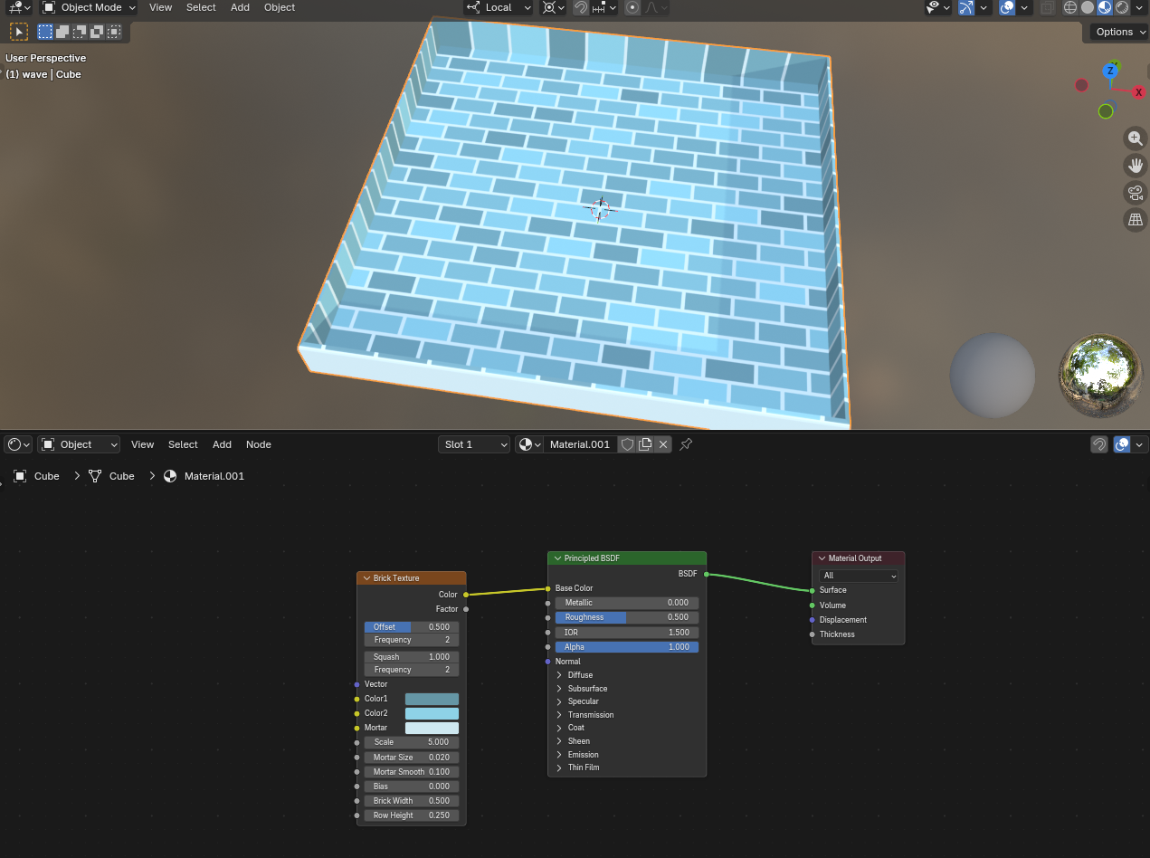
Task: Switch to Rendered viewport shading
Action: pos(1122,7)
